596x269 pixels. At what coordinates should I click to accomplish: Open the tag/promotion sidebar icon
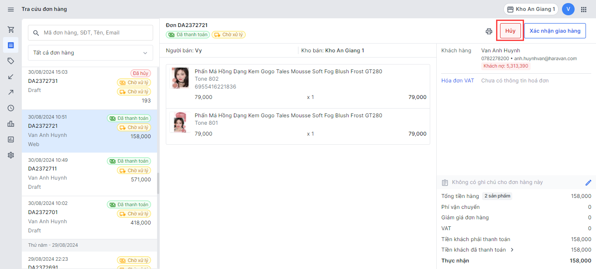pos(11,61)
